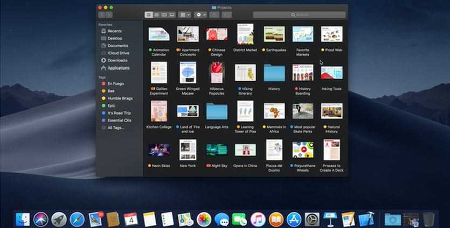Screen dimensions: 450x228
Task: Select the Documents sidebar item
Action: point(117,46)
